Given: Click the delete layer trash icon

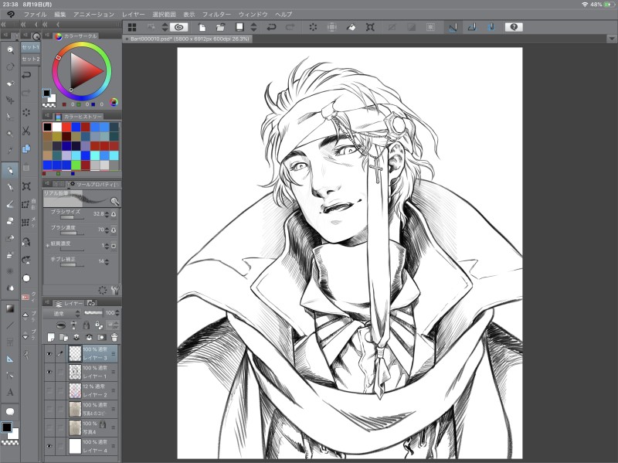Looking at the screenshot, I should pyautogui.click(x=114, y=338).
